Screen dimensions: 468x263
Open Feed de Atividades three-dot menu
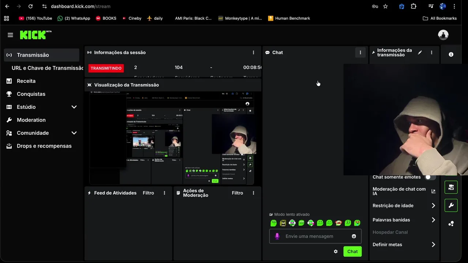click(x=165, y=193)
